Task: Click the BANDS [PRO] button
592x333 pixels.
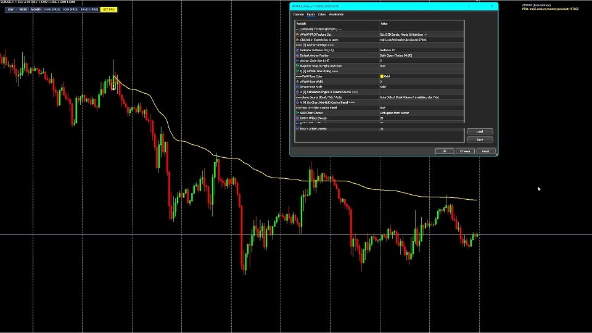Action: (89, 9)
